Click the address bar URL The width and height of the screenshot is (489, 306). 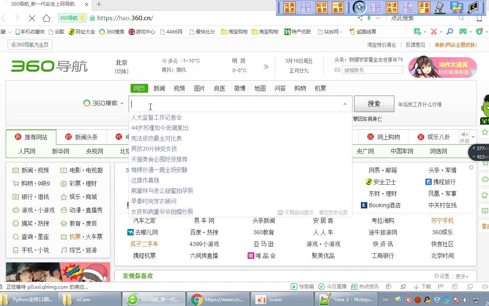click(125, 18)
